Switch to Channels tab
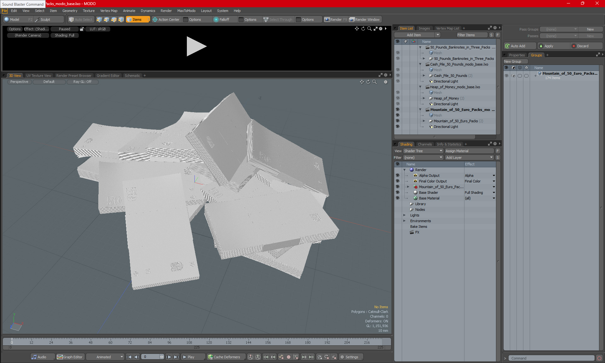 [x=425, y=144]
